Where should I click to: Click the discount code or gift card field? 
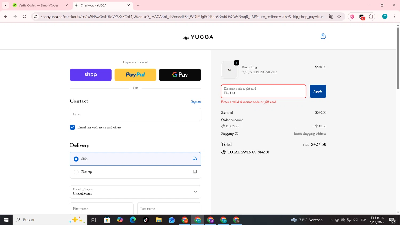[263, 91]
